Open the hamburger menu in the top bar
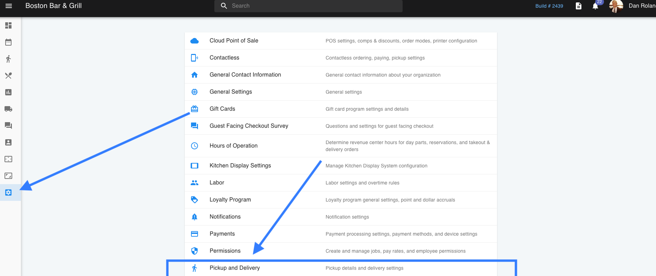This screenshot has height=276, width=656. click(x=9, y=6)
